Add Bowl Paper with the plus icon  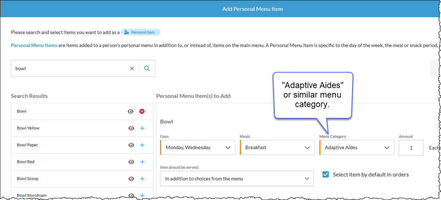tap(142, 145)
